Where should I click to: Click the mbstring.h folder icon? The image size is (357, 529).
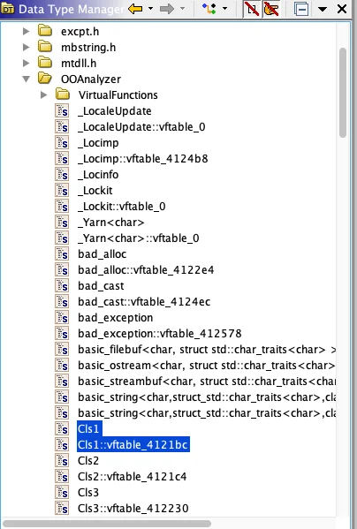(x=45, y=47)
